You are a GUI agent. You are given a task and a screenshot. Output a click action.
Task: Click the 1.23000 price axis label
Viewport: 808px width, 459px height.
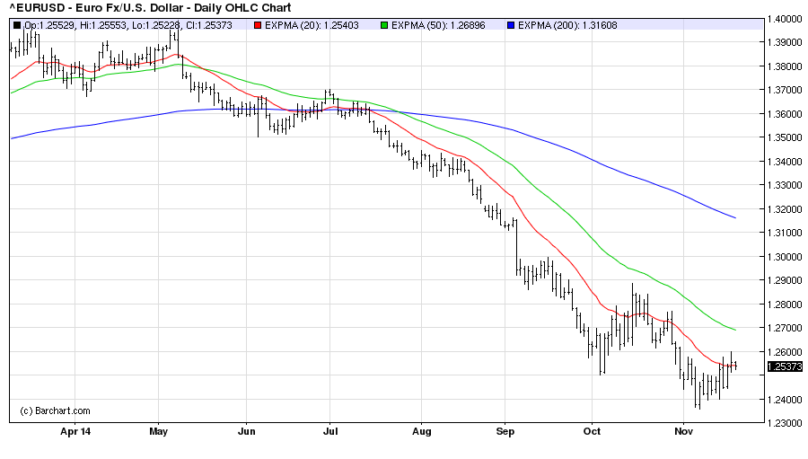(784, 423)
